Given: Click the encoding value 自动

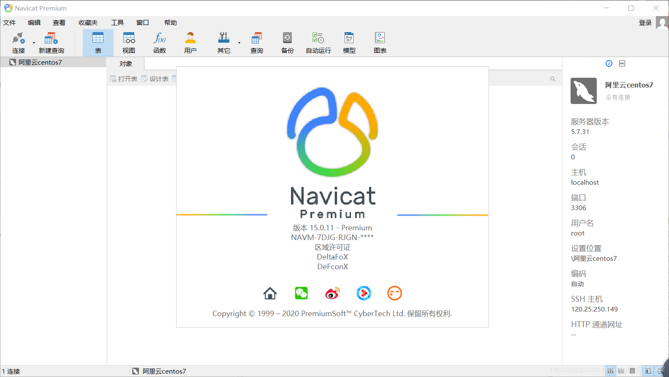Looking at the screenshot, I should (577, 284).
